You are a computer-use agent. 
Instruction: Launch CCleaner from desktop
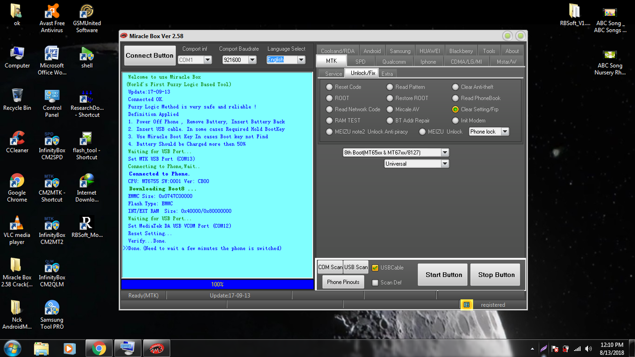[x=17, y=142]
